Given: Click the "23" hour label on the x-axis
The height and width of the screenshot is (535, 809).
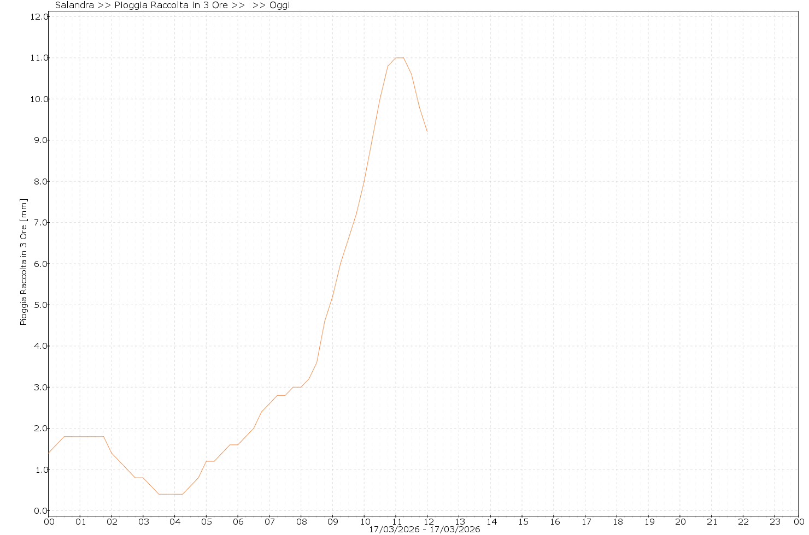Looking at the screenshot, I should (775, 522).
